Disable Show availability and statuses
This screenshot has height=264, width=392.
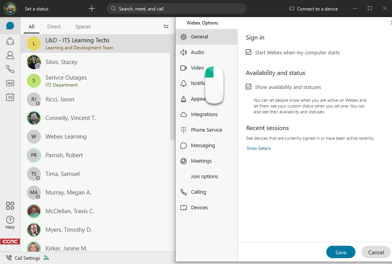pyautogui.click(x=248, y=87)
